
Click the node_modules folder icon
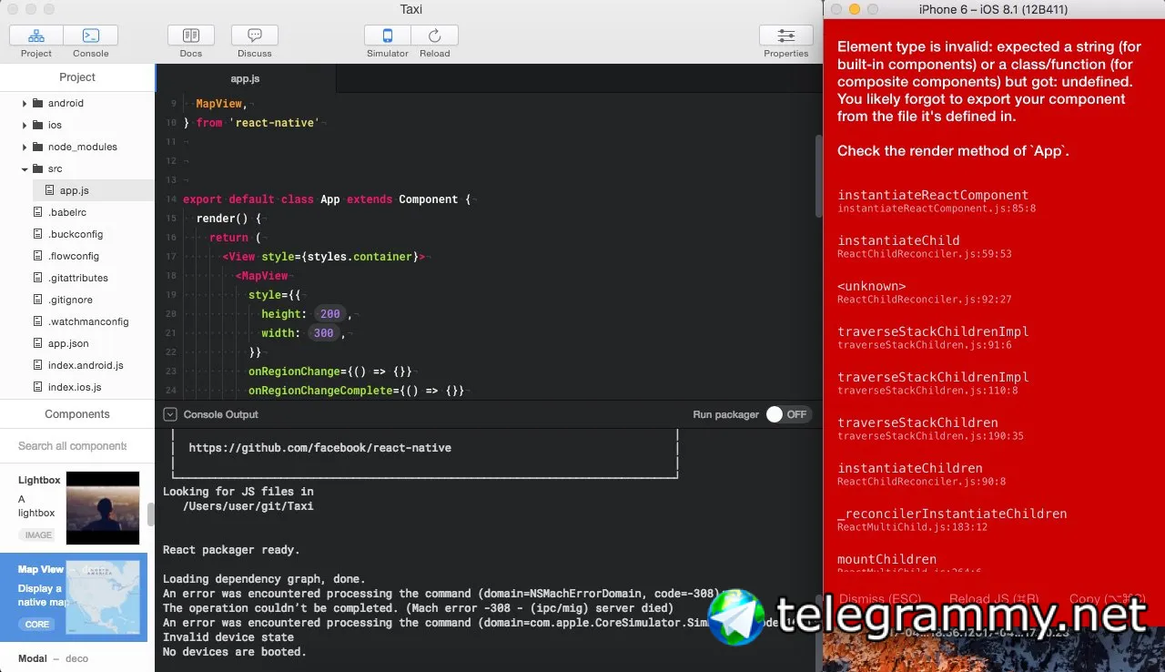point(37,147)
